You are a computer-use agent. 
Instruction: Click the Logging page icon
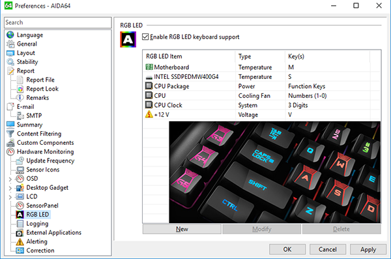coord(20,224)
